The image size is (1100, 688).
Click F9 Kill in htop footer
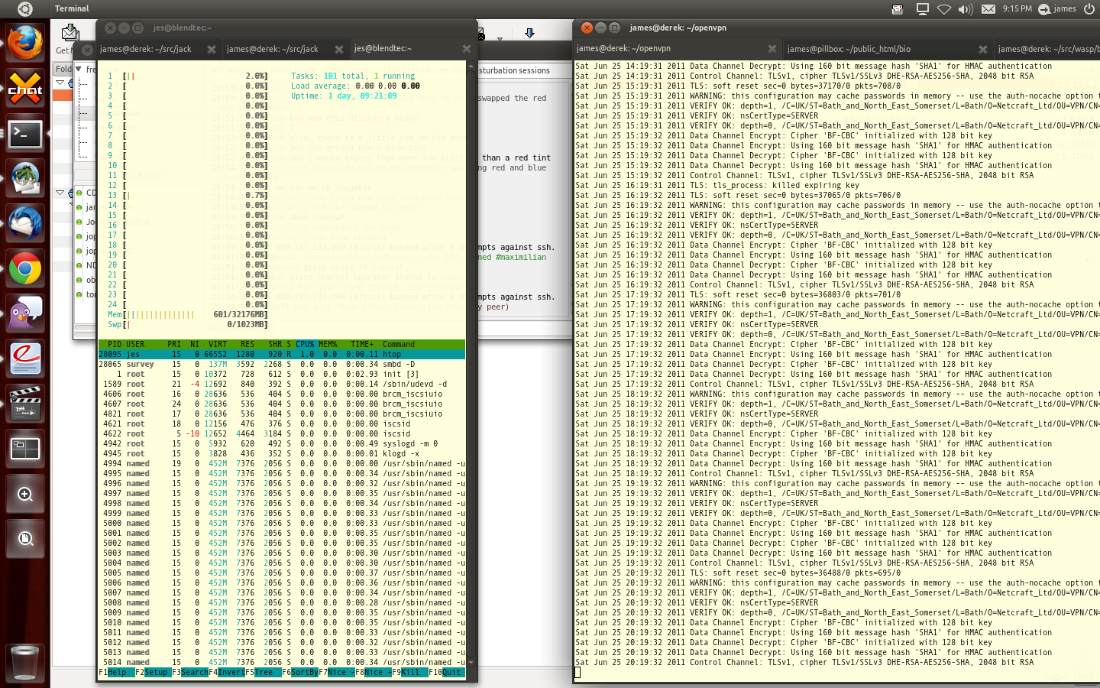pyautogui.click(x=411, y=673)
